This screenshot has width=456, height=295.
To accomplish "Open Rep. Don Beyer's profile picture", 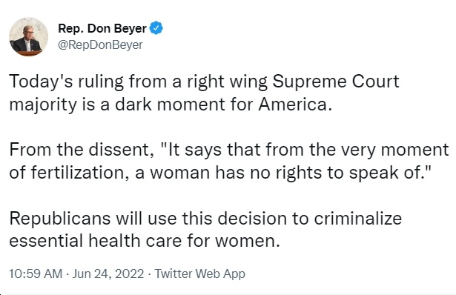I will [x=29, y=37].
